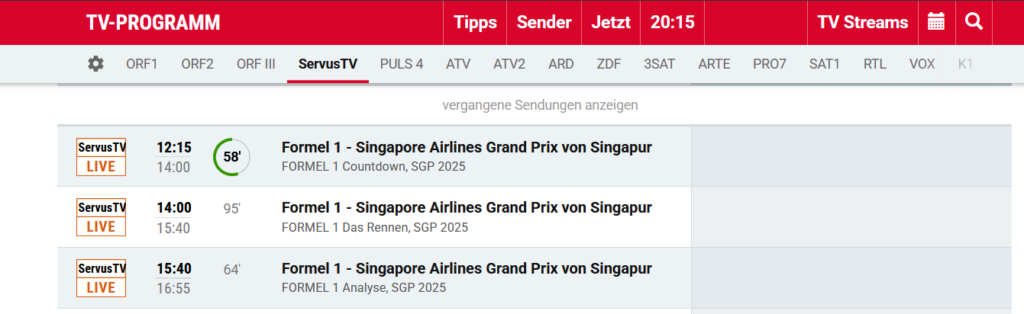The height and width of the screenshot is (314, 1024).
Task: Switch to the ORF1 channel tab
Action: click(141, 64)
